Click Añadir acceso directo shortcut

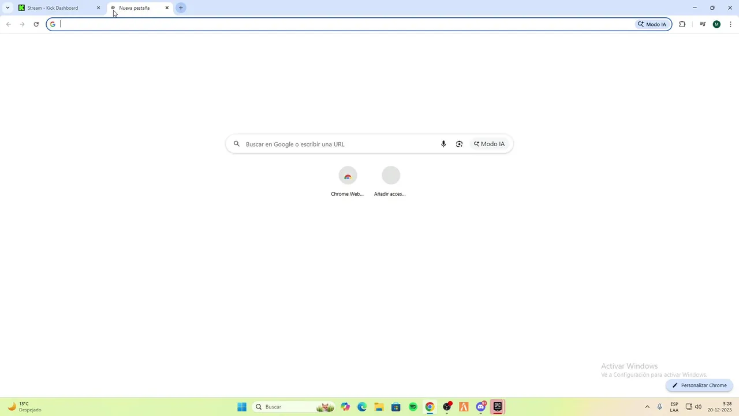point(390,182)
